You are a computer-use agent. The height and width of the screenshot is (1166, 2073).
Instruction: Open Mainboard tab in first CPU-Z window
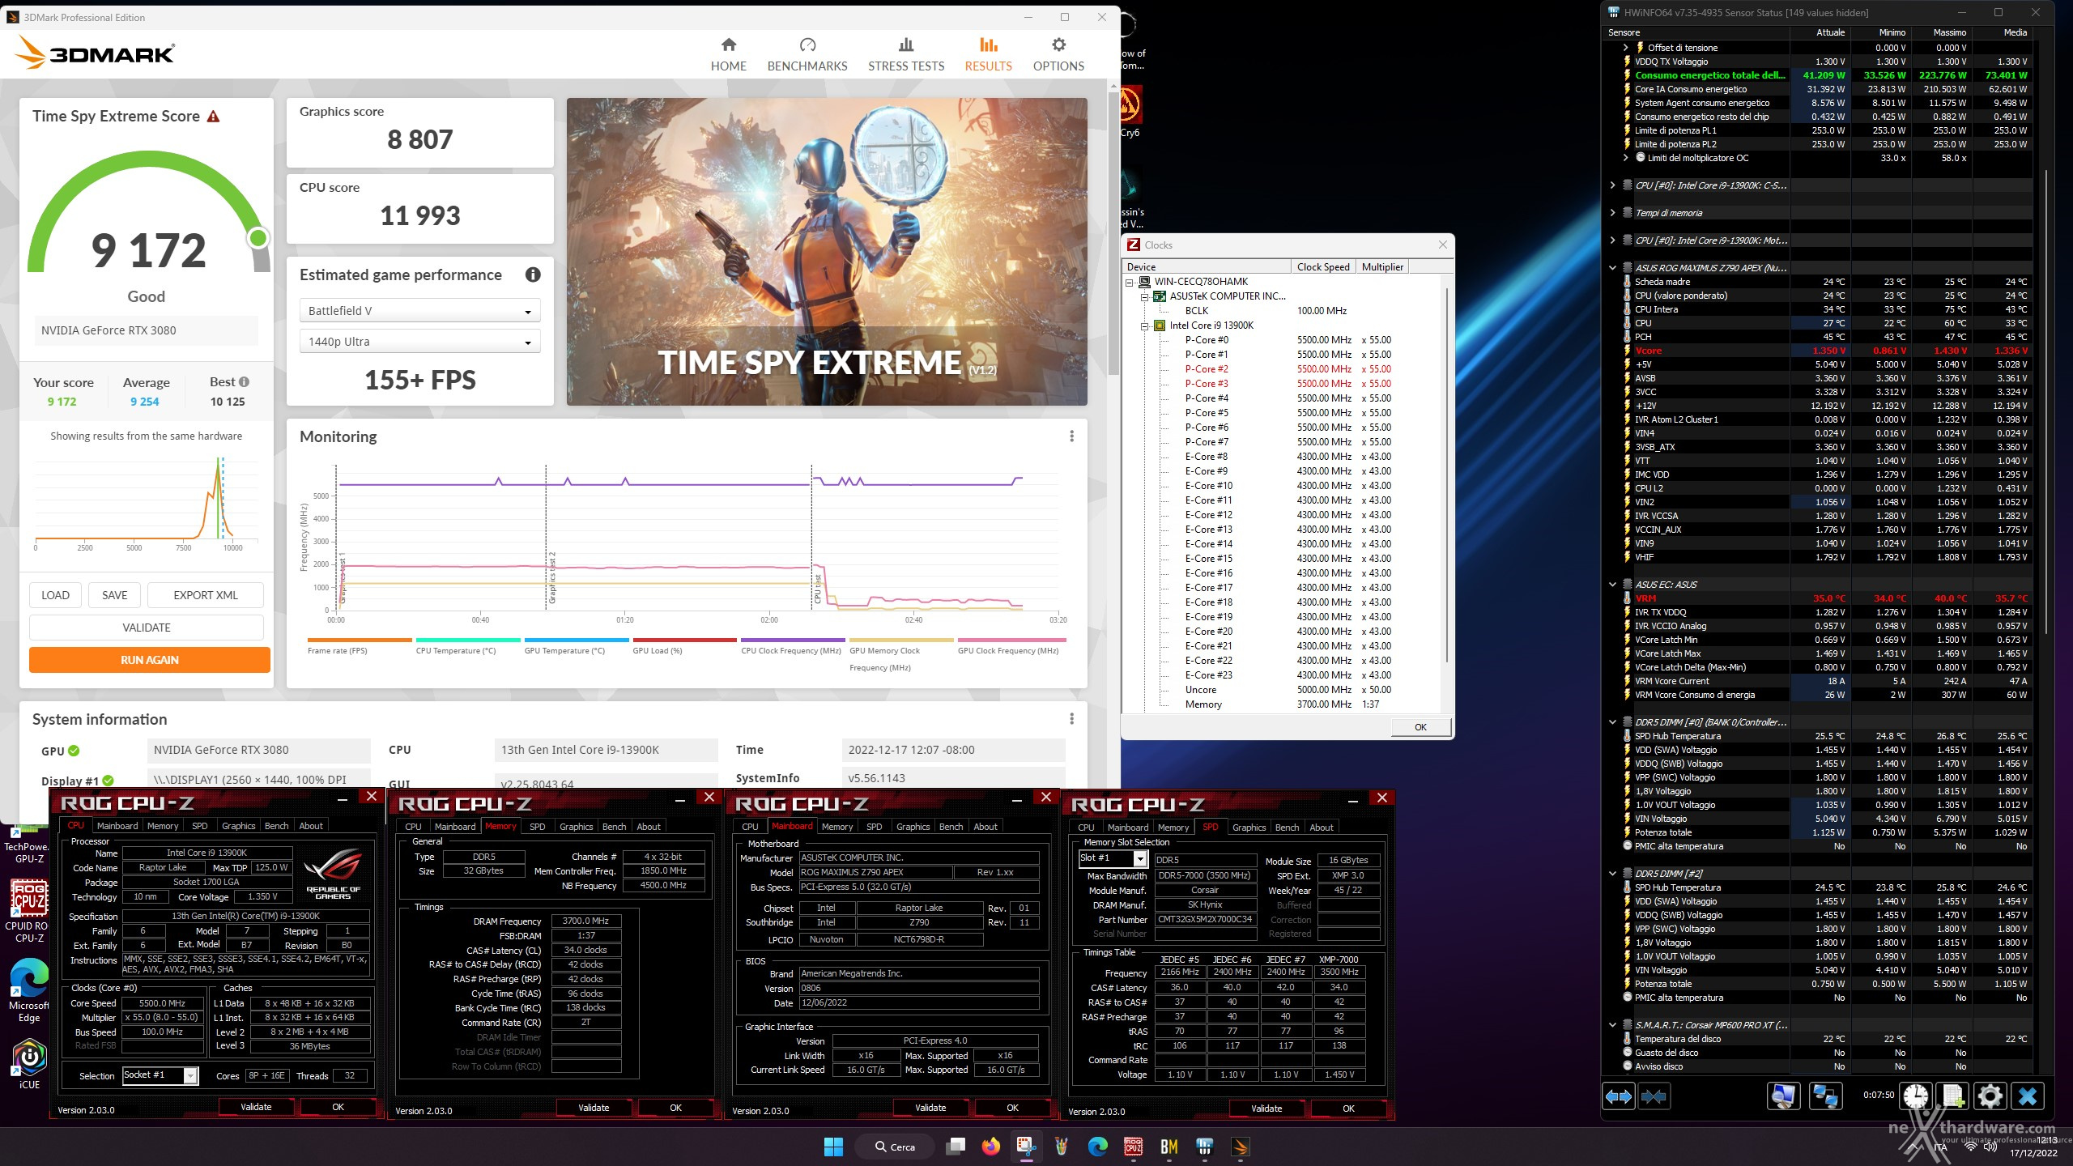tap(117, 826)
